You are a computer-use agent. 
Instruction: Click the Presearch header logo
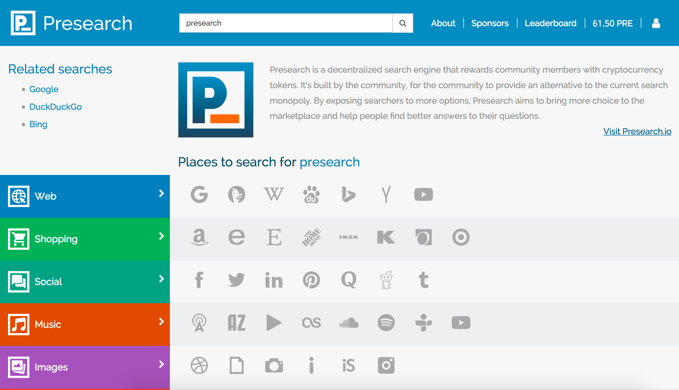(23, 23)
